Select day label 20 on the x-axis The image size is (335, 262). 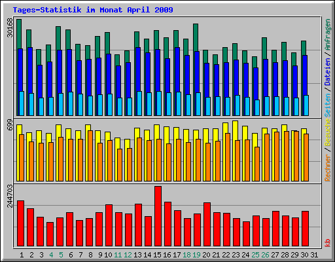point(206,255)
